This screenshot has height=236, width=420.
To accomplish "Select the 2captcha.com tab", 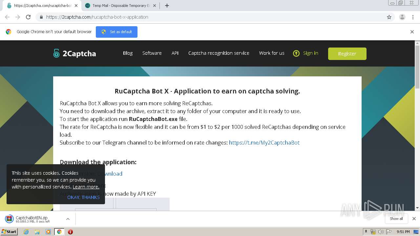I will [x=43, y=6].
